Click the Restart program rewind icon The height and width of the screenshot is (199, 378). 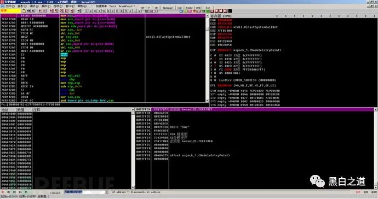click(x=28, y=11)
